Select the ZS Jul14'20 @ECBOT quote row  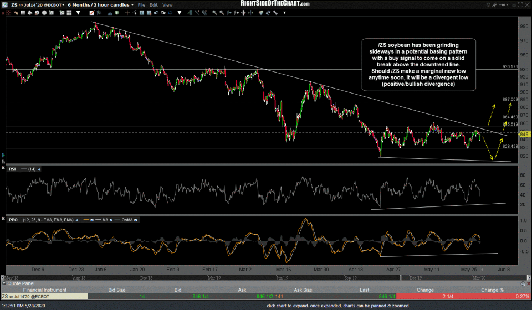pyautogui.click(x=33, y=296)
